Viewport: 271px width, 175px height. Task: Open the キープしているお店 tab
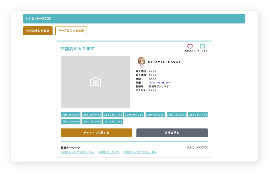71,31
